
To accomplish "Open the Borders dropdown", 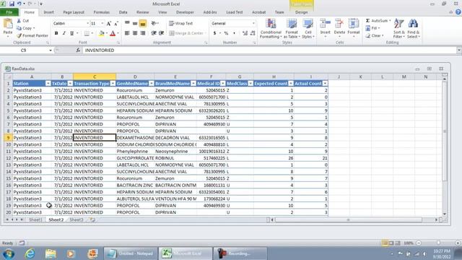I will (x=92, y=33).
